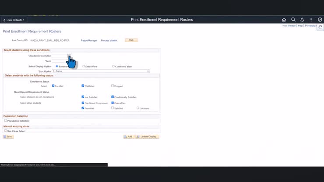
Task: Expand the Sort Option dropdown
Action: point(101,71)
